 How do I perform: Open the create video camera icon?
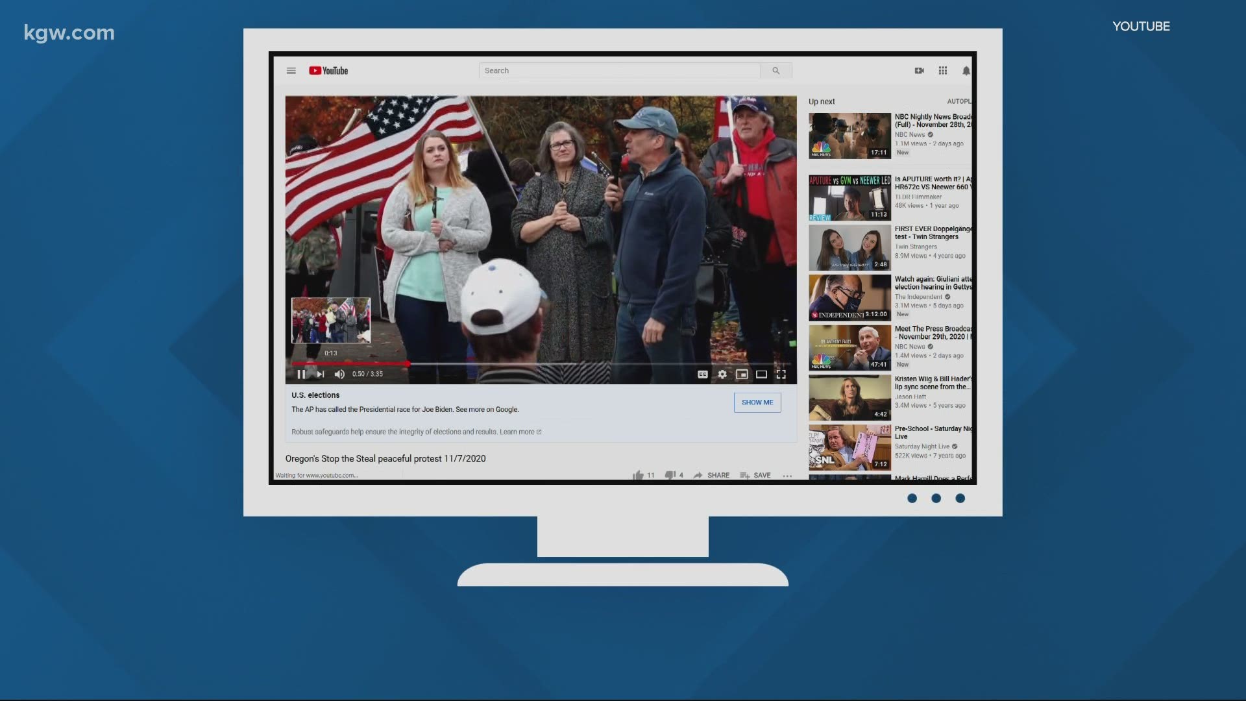(920, 71)
